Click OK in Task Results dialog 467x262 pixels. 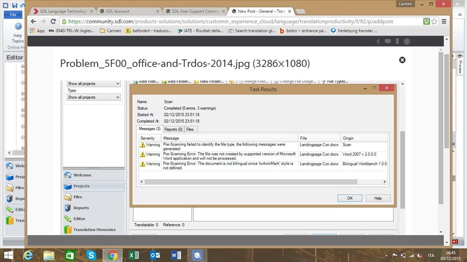click(x=350, y=198)
